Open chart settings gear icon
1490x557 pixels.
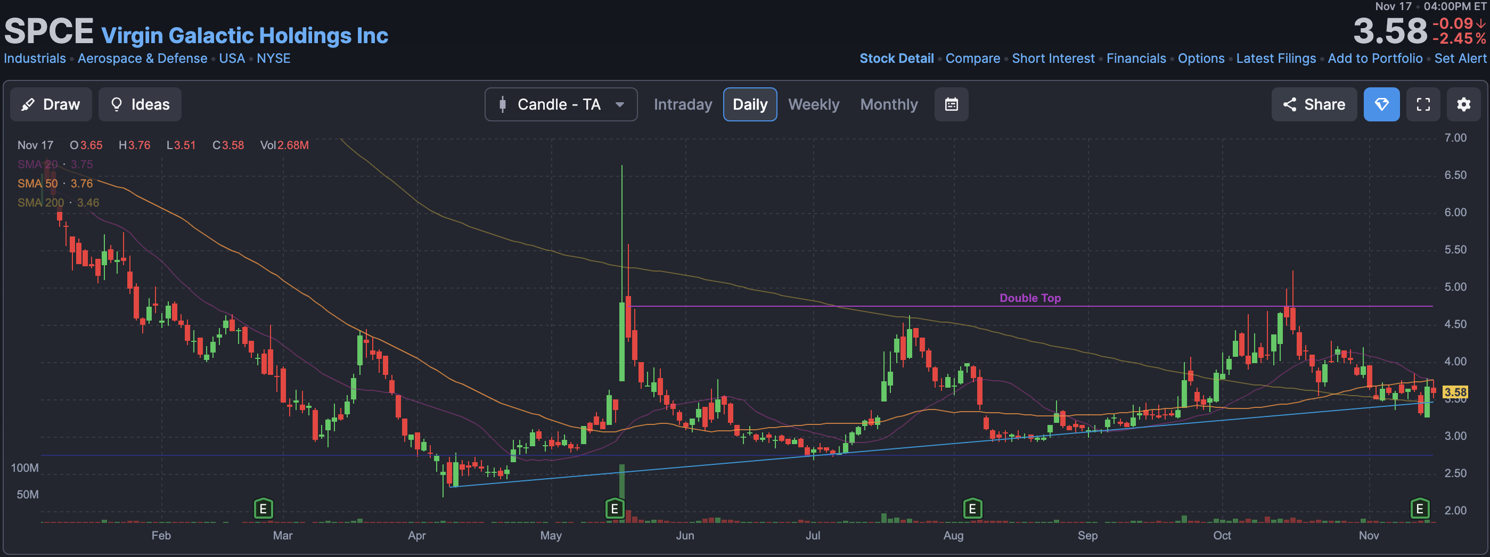pyautogui.click(x=1463, y=105)
